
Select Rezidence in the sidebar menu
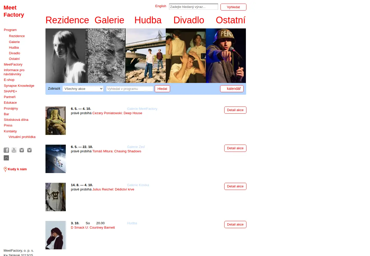[17, 36]
